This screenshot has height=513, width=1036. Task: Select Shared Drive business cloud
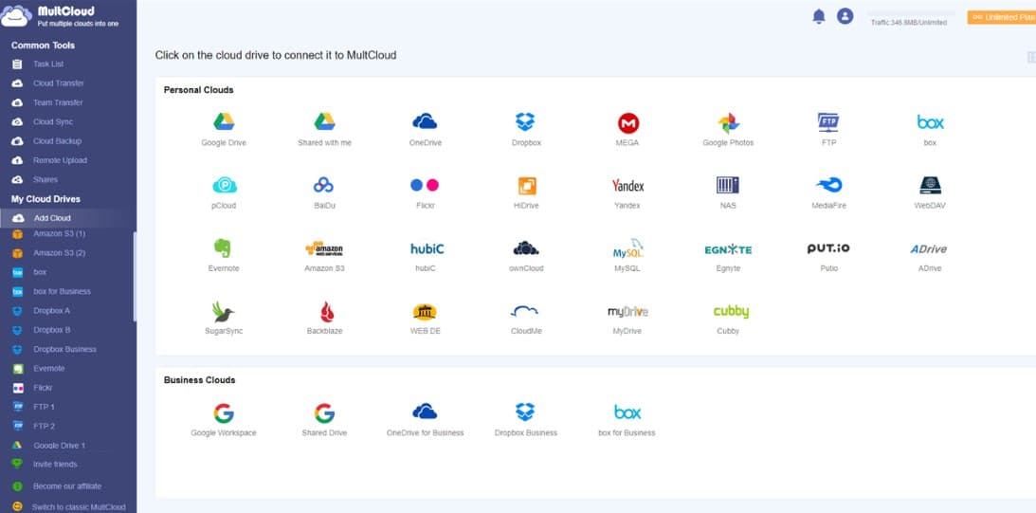[324, 420]
